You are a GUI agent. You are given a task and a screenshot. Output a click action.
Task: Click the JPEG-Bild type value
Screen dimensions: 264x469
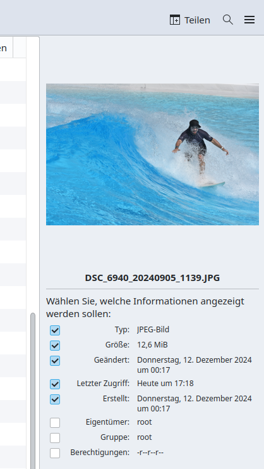[153, 330]
